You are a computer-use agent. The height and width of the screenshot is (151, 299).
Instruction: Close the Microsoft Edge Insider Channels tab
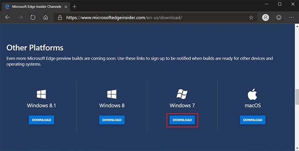(66, 7)
